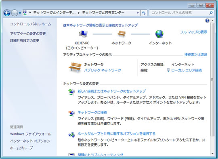This screenshot has width=218, height=159.
Task: Click the ネットワークに接続 icon
Action: point(71,113)
